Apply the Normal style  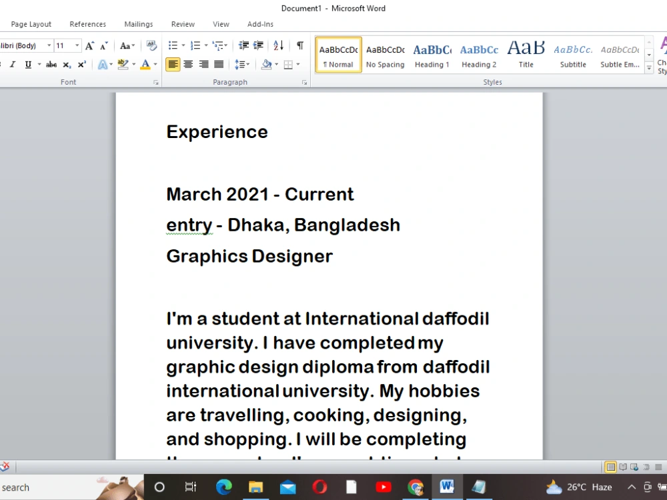point(339,55)
